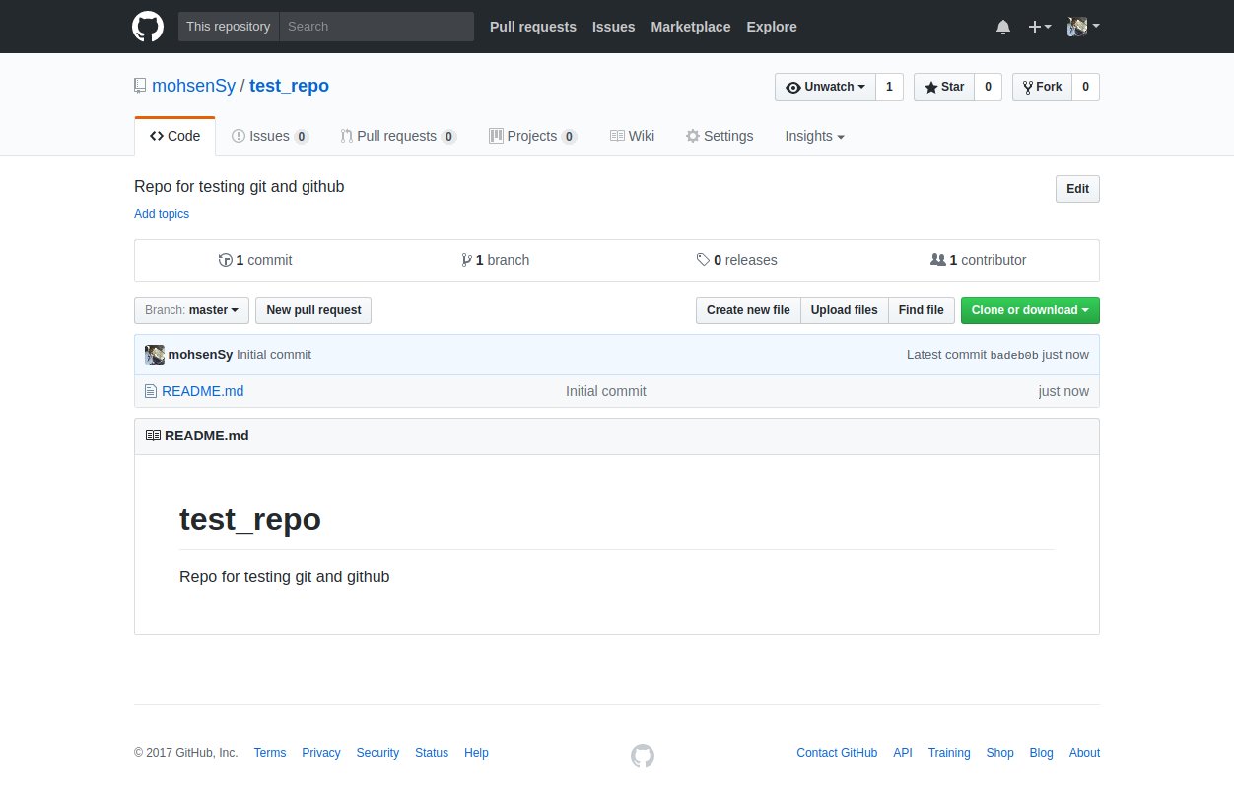Open the Shop footer link
The height and width of the screenshot is (809, 1234).
tap(999, 753)
